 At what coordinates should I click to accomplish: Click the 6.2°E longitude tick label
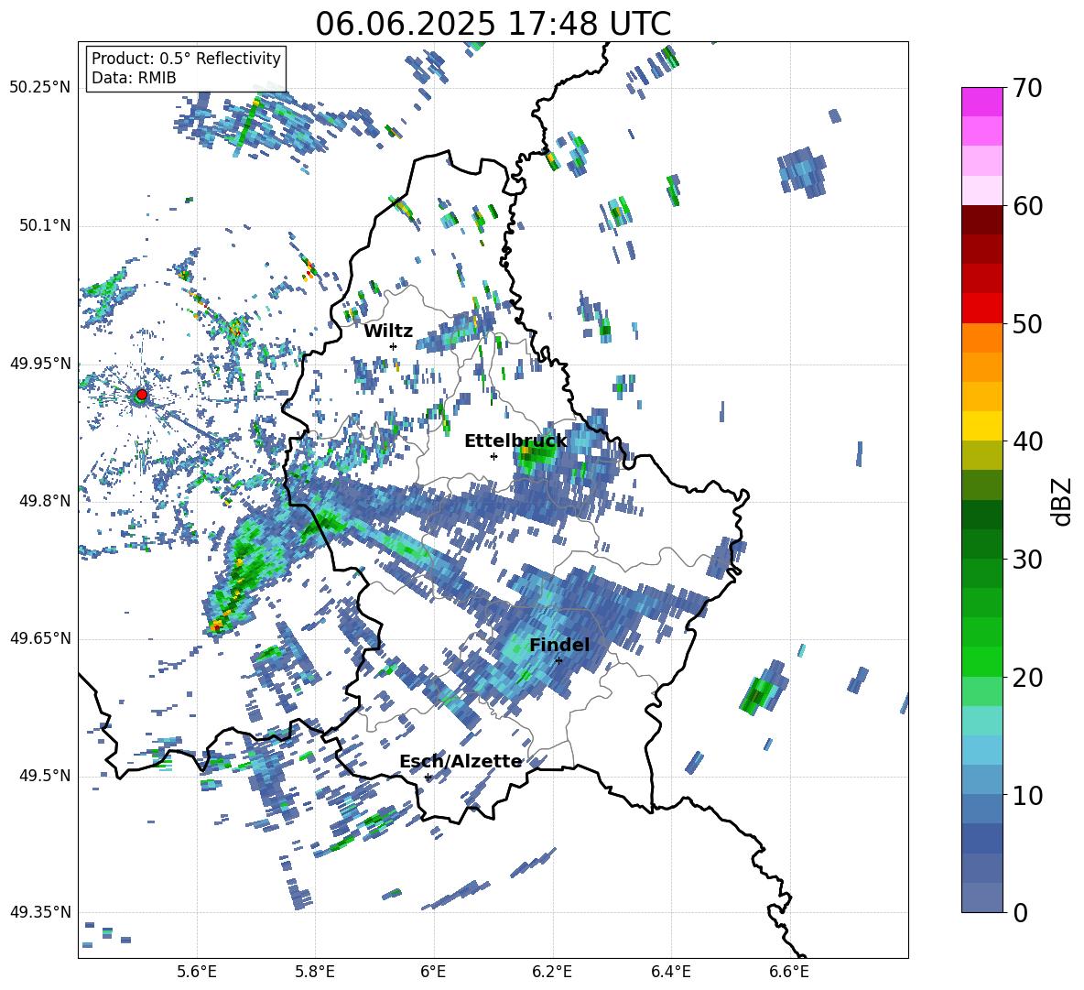point(552,972)
